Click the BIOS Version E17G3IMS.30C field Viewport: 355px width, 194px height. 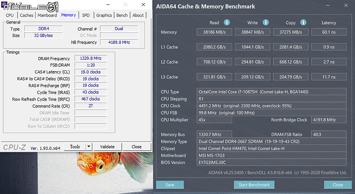pyautogui.click(x=272, y=162)
